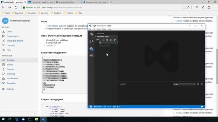
Task: Click the Clone action in Bitbucket
Action: click(9, 32)
